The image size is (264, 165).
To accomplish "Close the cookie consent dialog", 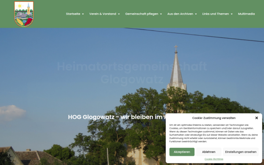I will [257, 118].
